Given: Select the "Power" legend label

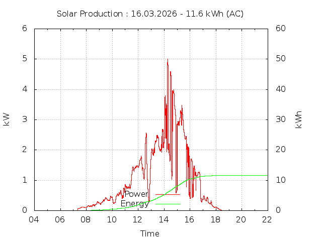Looking at the screenshot, I should [136, 194].
